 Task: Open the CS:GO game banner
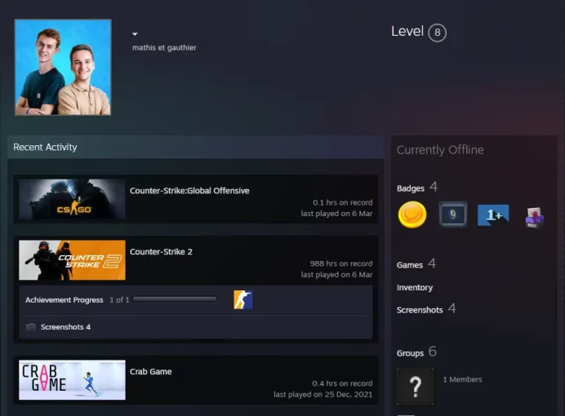point(72,199)
